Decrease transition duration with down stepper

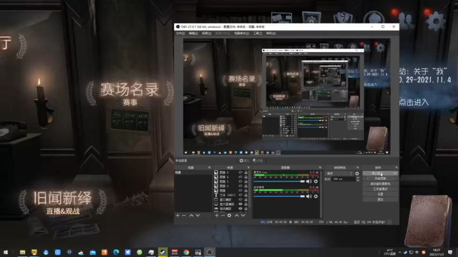pos(357,180)
